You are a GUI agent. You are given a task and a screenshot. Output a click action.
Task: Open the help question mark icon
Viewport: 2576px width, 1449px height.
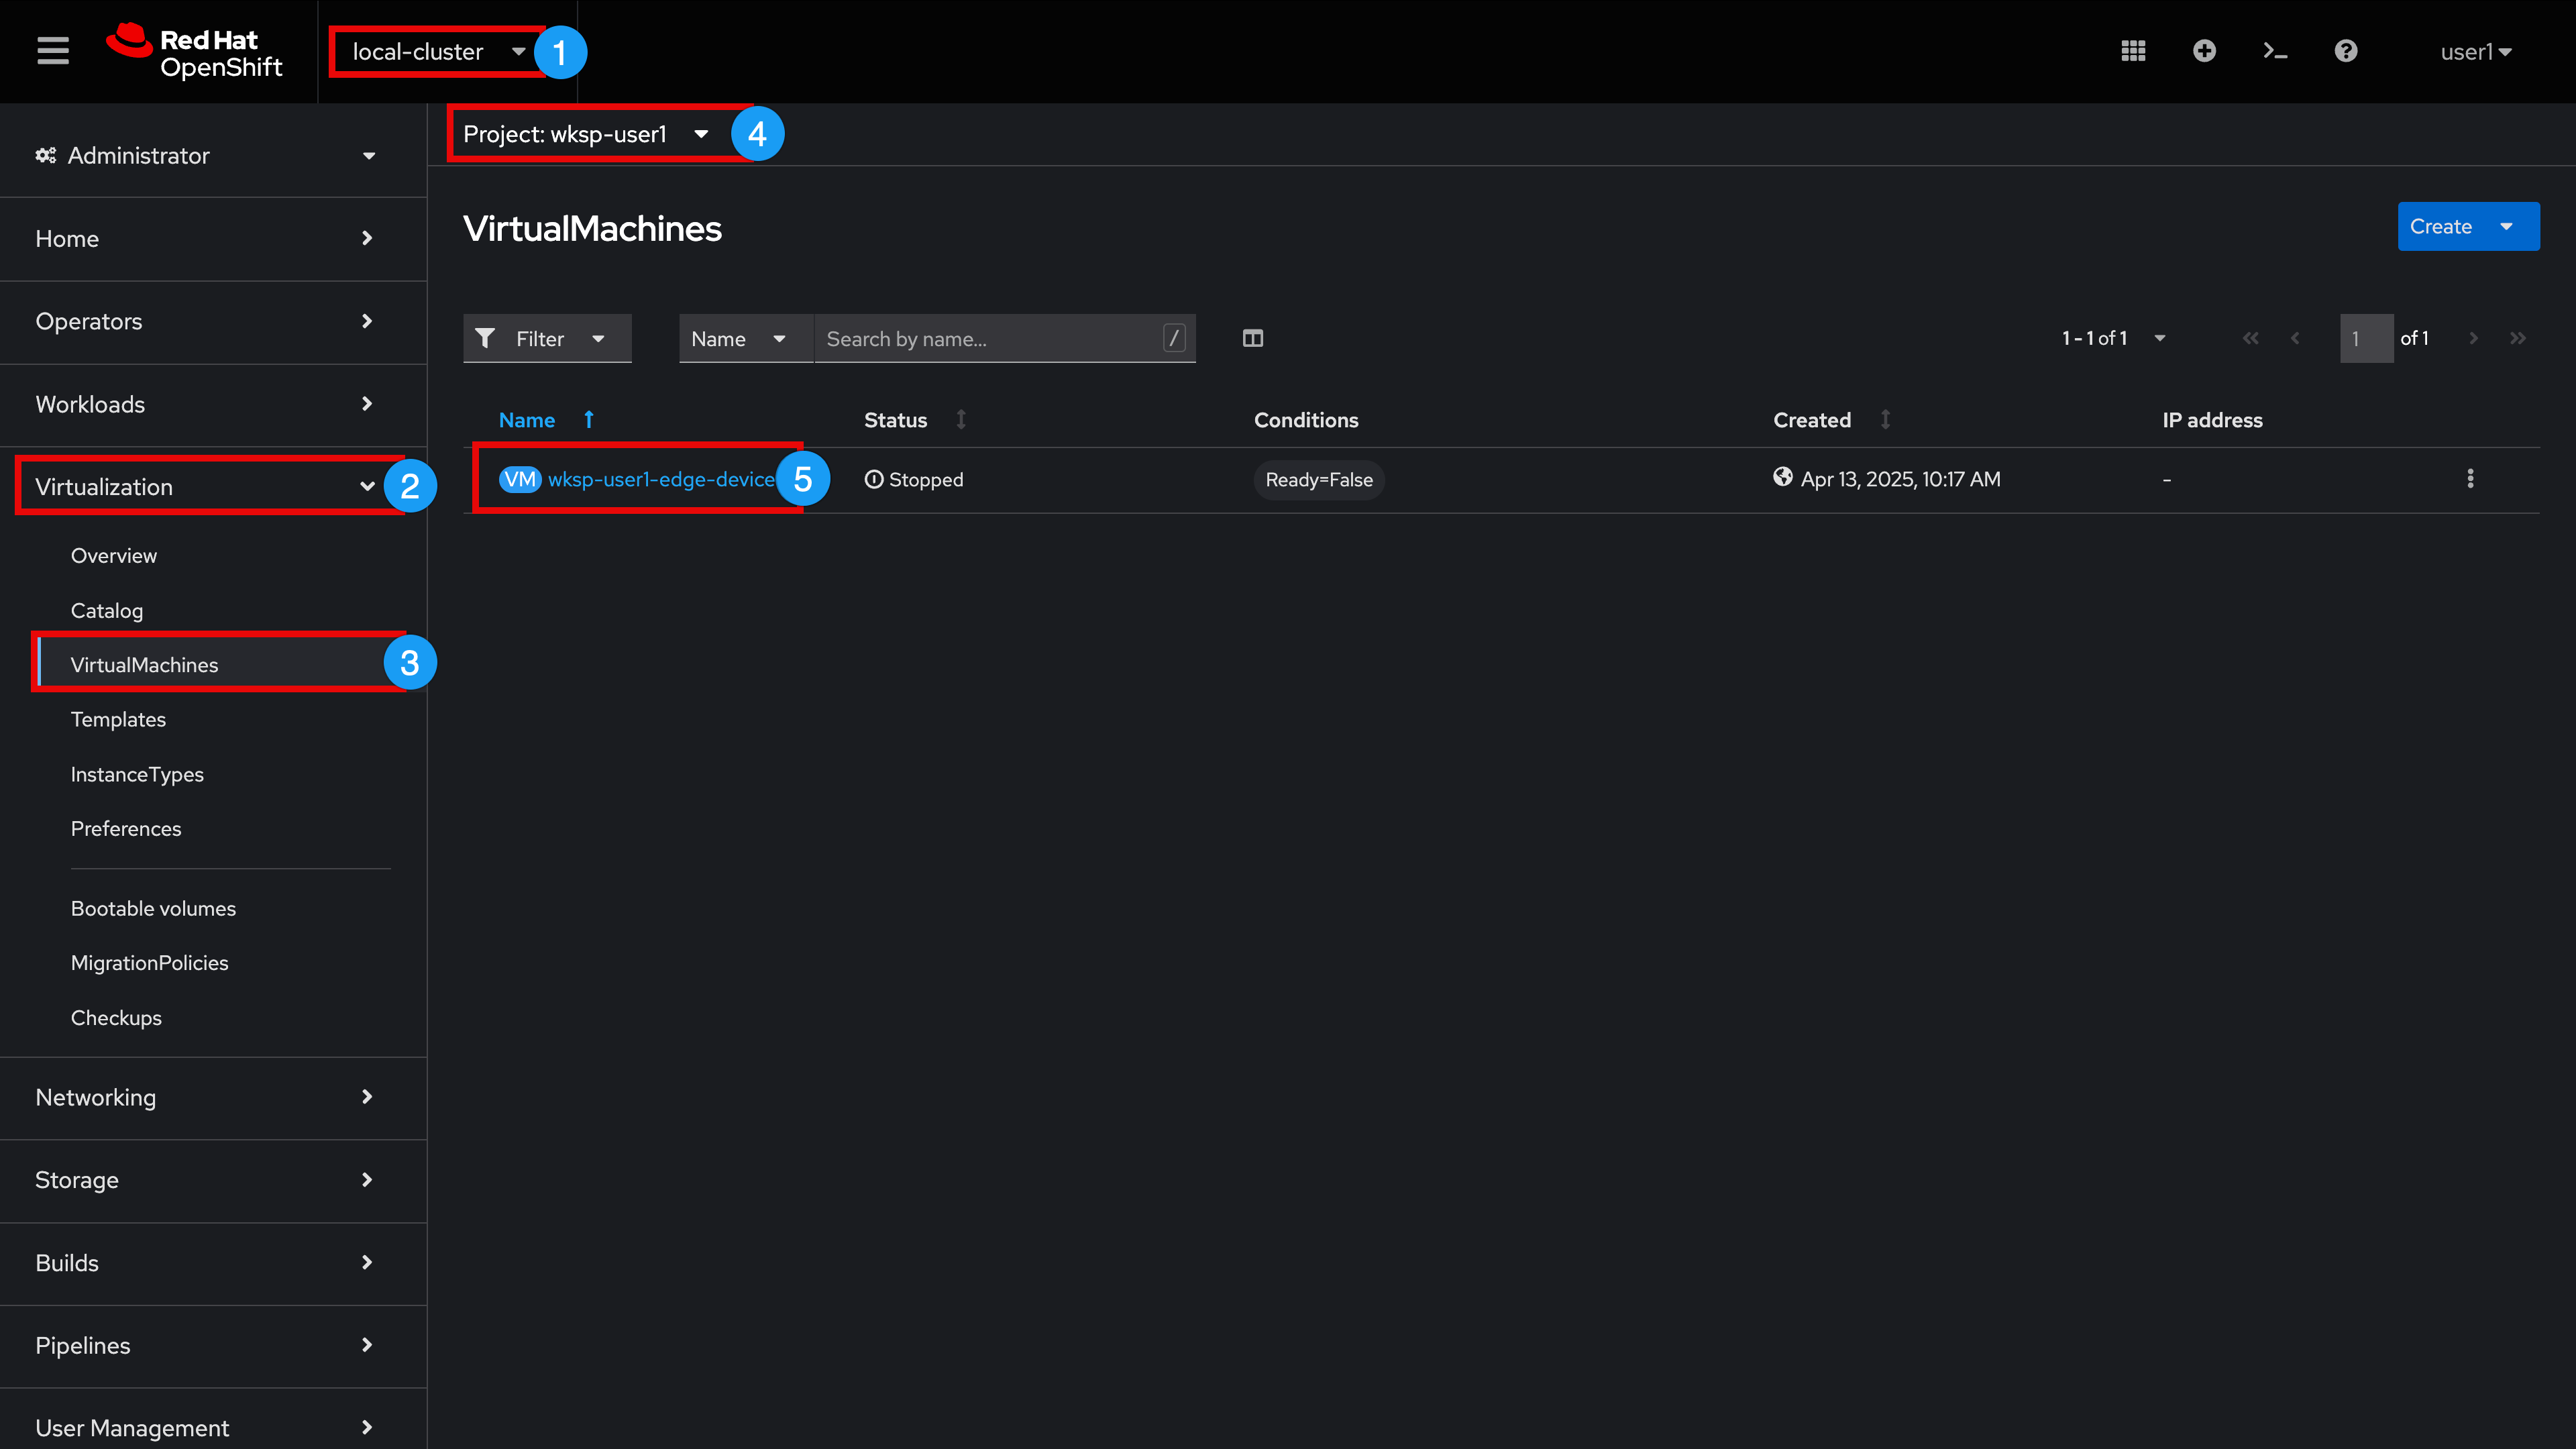click(x=2346, y=51)
